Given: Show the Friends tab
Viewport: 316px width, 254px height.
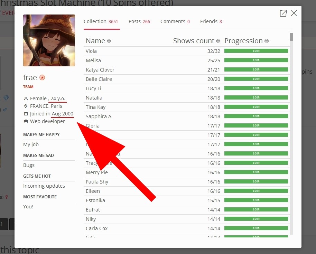Looking at the screenshot, I should point(211,21).
